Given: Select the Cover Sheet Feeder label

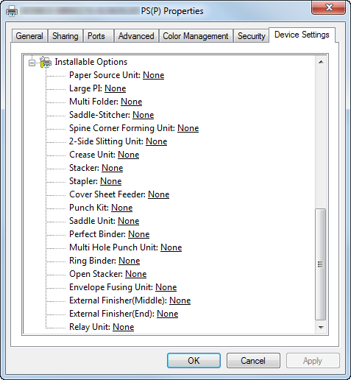Looking at the screenshot, I should [x=107, y=194].
